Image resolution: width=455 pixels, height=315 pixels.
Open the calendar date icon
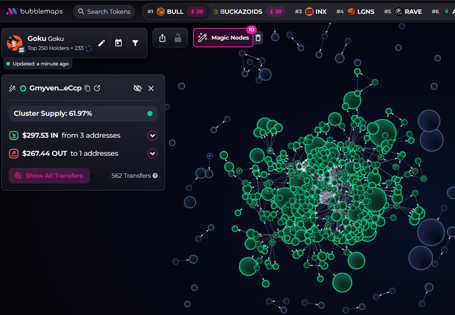118,43
